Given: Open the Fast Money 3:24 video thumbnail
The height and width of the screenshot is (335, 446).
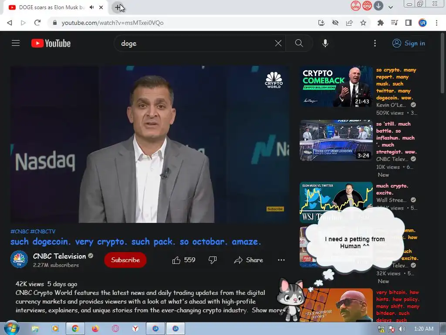Looking at the screenshot, I should [x=336, y=140].
